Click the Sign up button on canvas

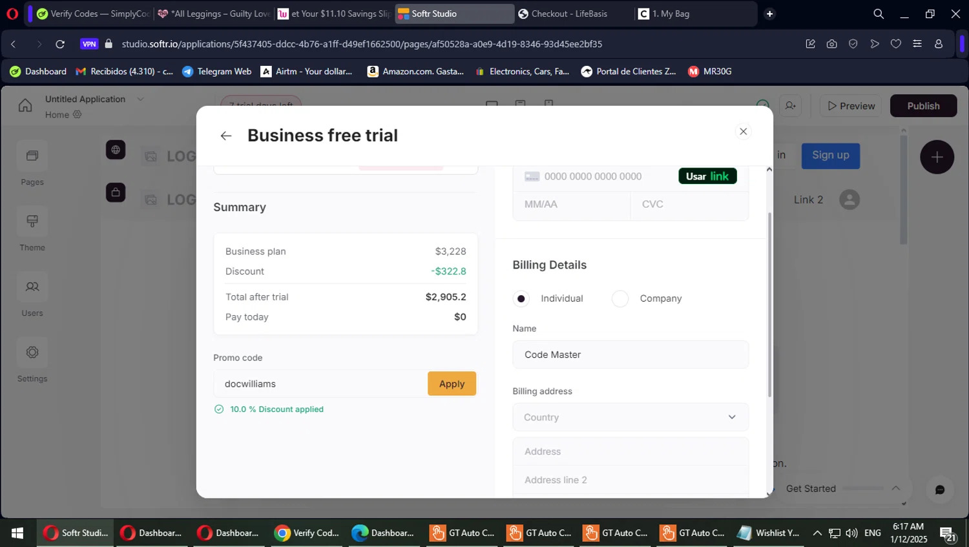pos(830,156)
